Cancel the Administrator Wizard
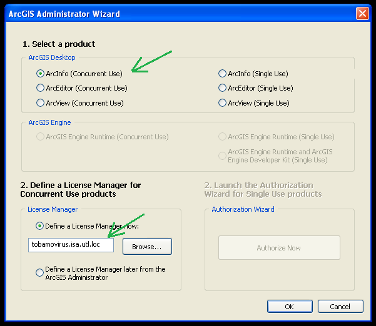The width and height of the screenshot is (376, 326). point(340,307)
